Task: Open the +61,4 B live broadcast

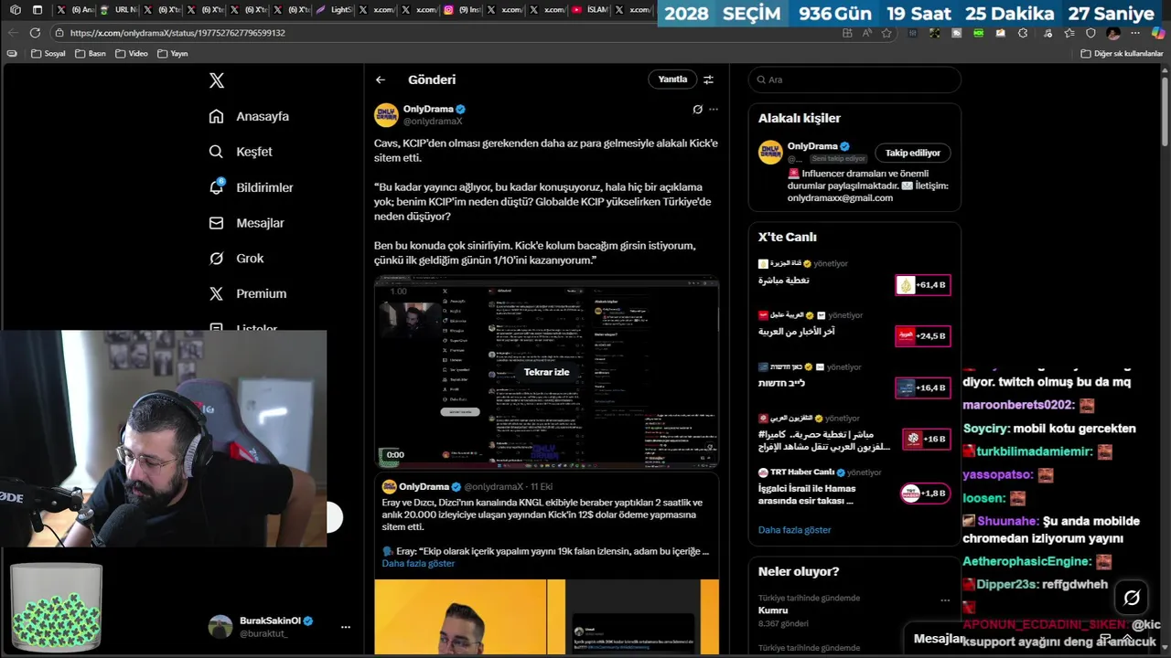Action: pyautogui.click(x=922, y=285)
